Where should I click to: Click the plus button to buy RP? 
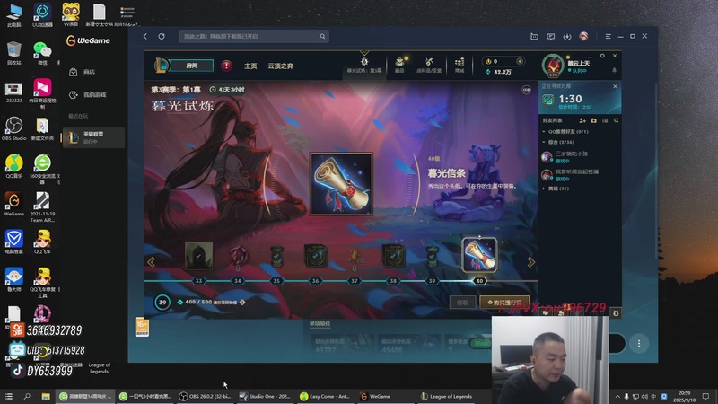point(520,61)
